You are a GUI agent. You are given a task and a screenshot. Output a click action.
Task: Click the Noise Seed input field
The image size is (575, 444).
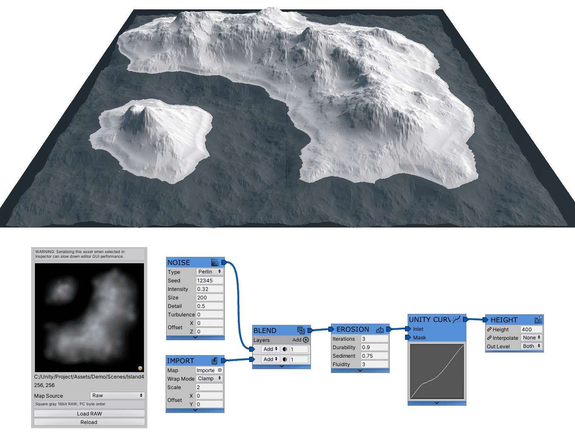point(210,280)
